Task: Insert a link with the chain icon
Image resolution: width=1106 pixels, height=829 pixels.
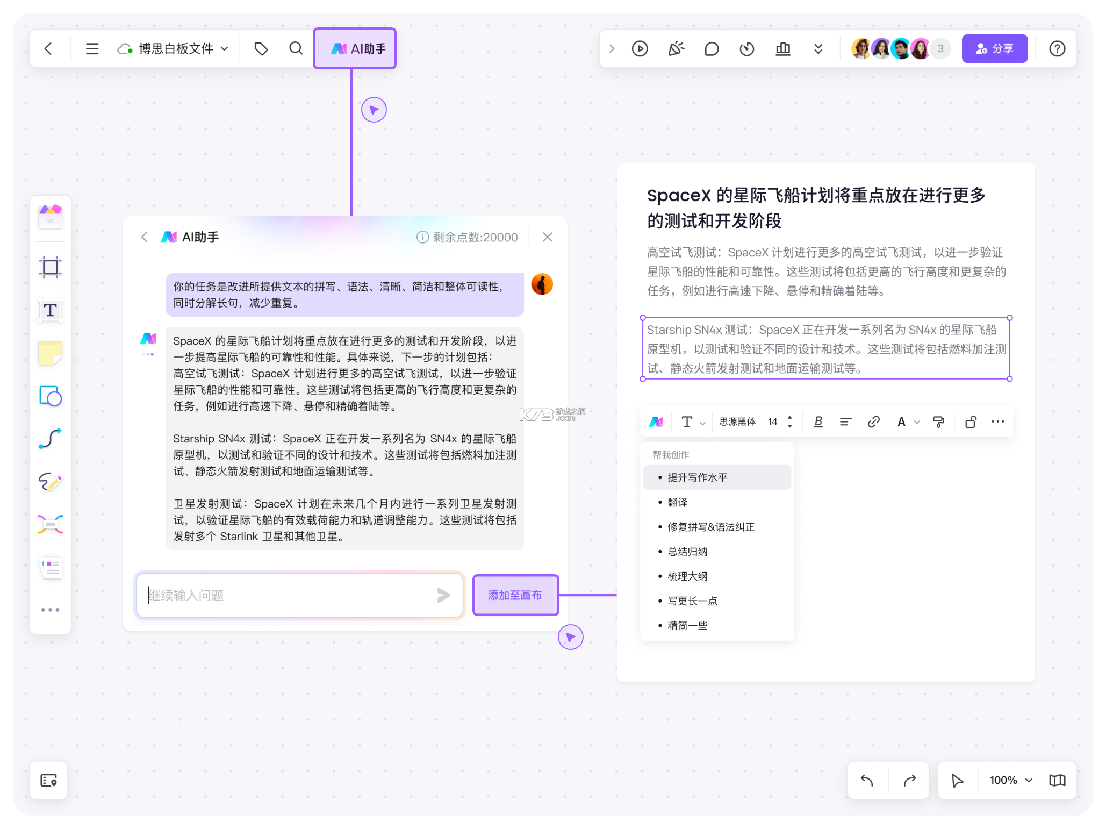Action: point(873,422)
